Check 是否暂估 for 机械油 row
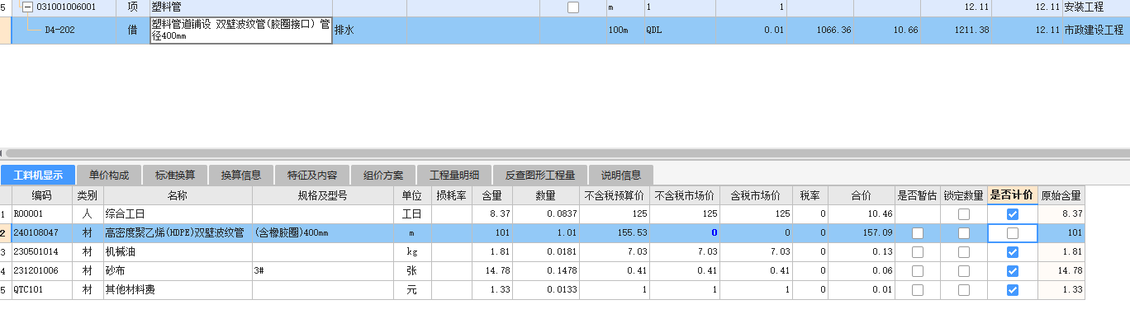Image resolution: width=1130 pixels, height=314 pixels. (917, 252)
